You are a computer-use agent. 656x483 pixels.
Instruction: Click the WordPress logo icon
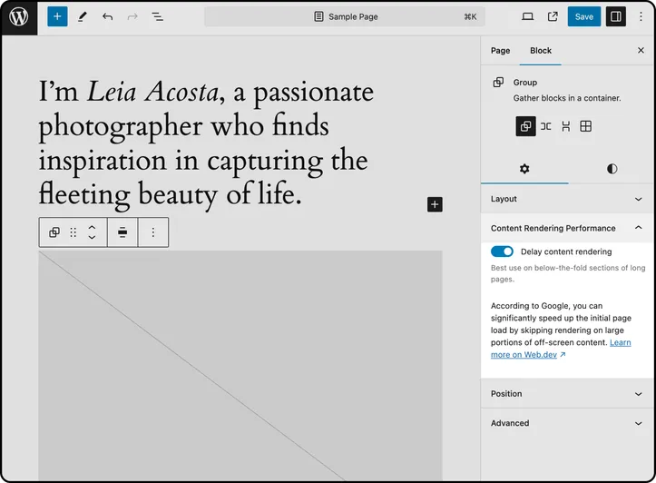pos(19,17)
